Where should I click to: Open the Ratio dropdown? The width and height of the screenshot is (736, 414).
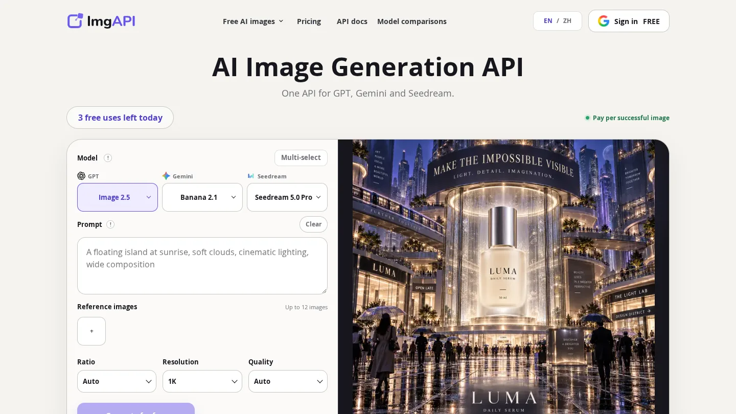[x=117, y=381]
